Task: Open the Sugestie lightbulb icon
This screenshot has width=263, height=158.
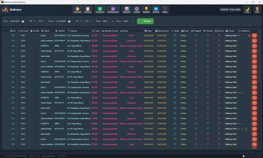Action: tap(146, 10)
